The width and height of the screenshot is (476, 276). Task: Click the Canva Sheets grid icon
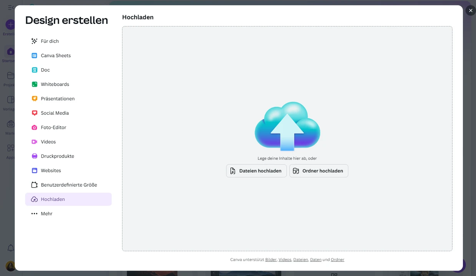pos(34,56)
